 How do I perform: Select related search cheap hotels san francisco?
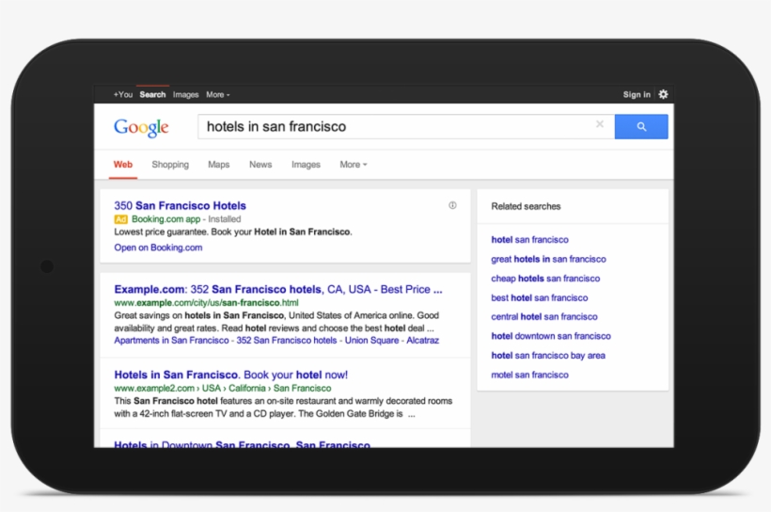(x=545, y=279)
